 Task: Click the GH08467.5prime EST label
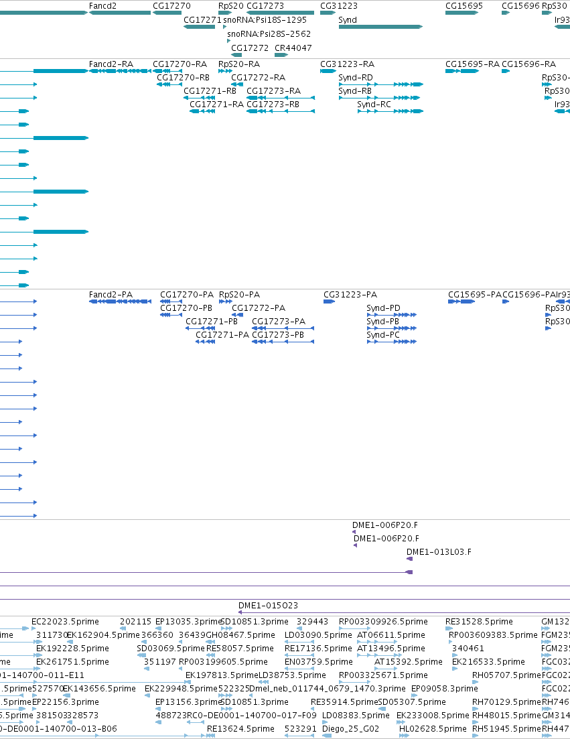coord(240,635)
